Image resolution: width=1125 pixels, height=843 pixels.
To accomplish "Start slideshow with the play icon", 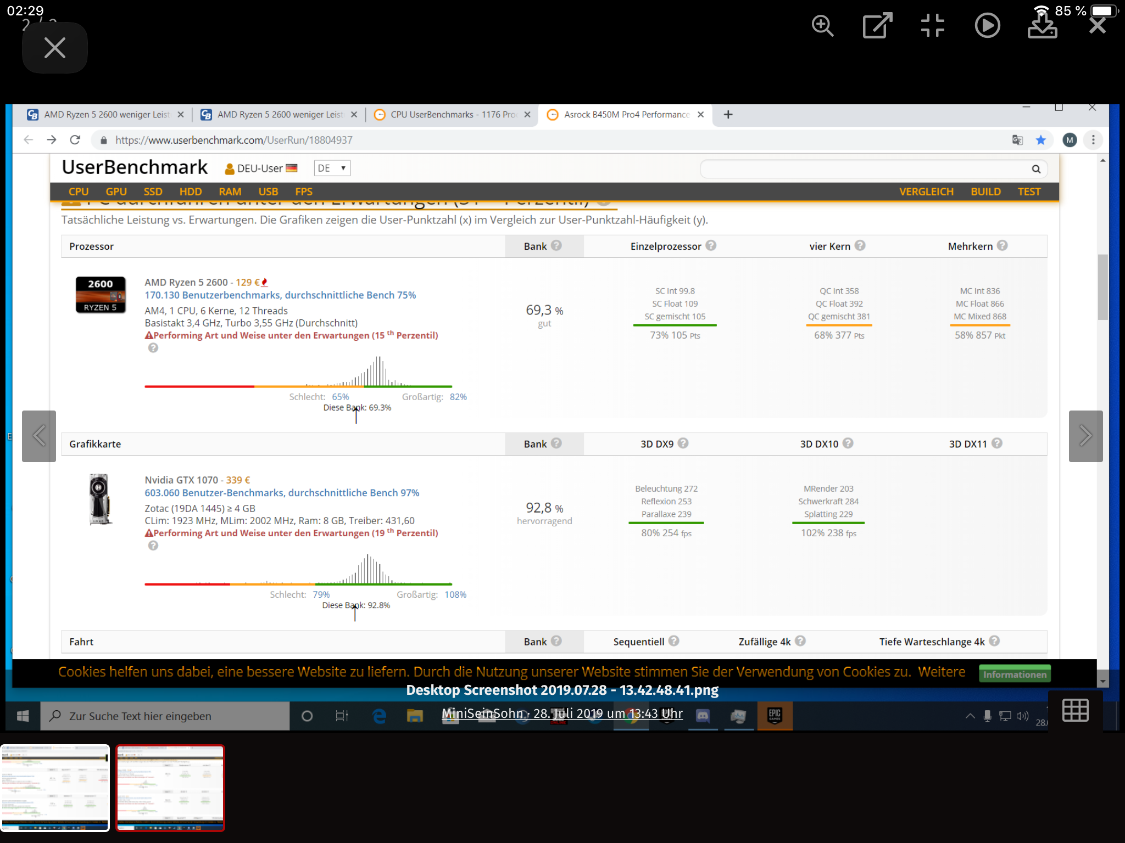I will tap(987, 26).
